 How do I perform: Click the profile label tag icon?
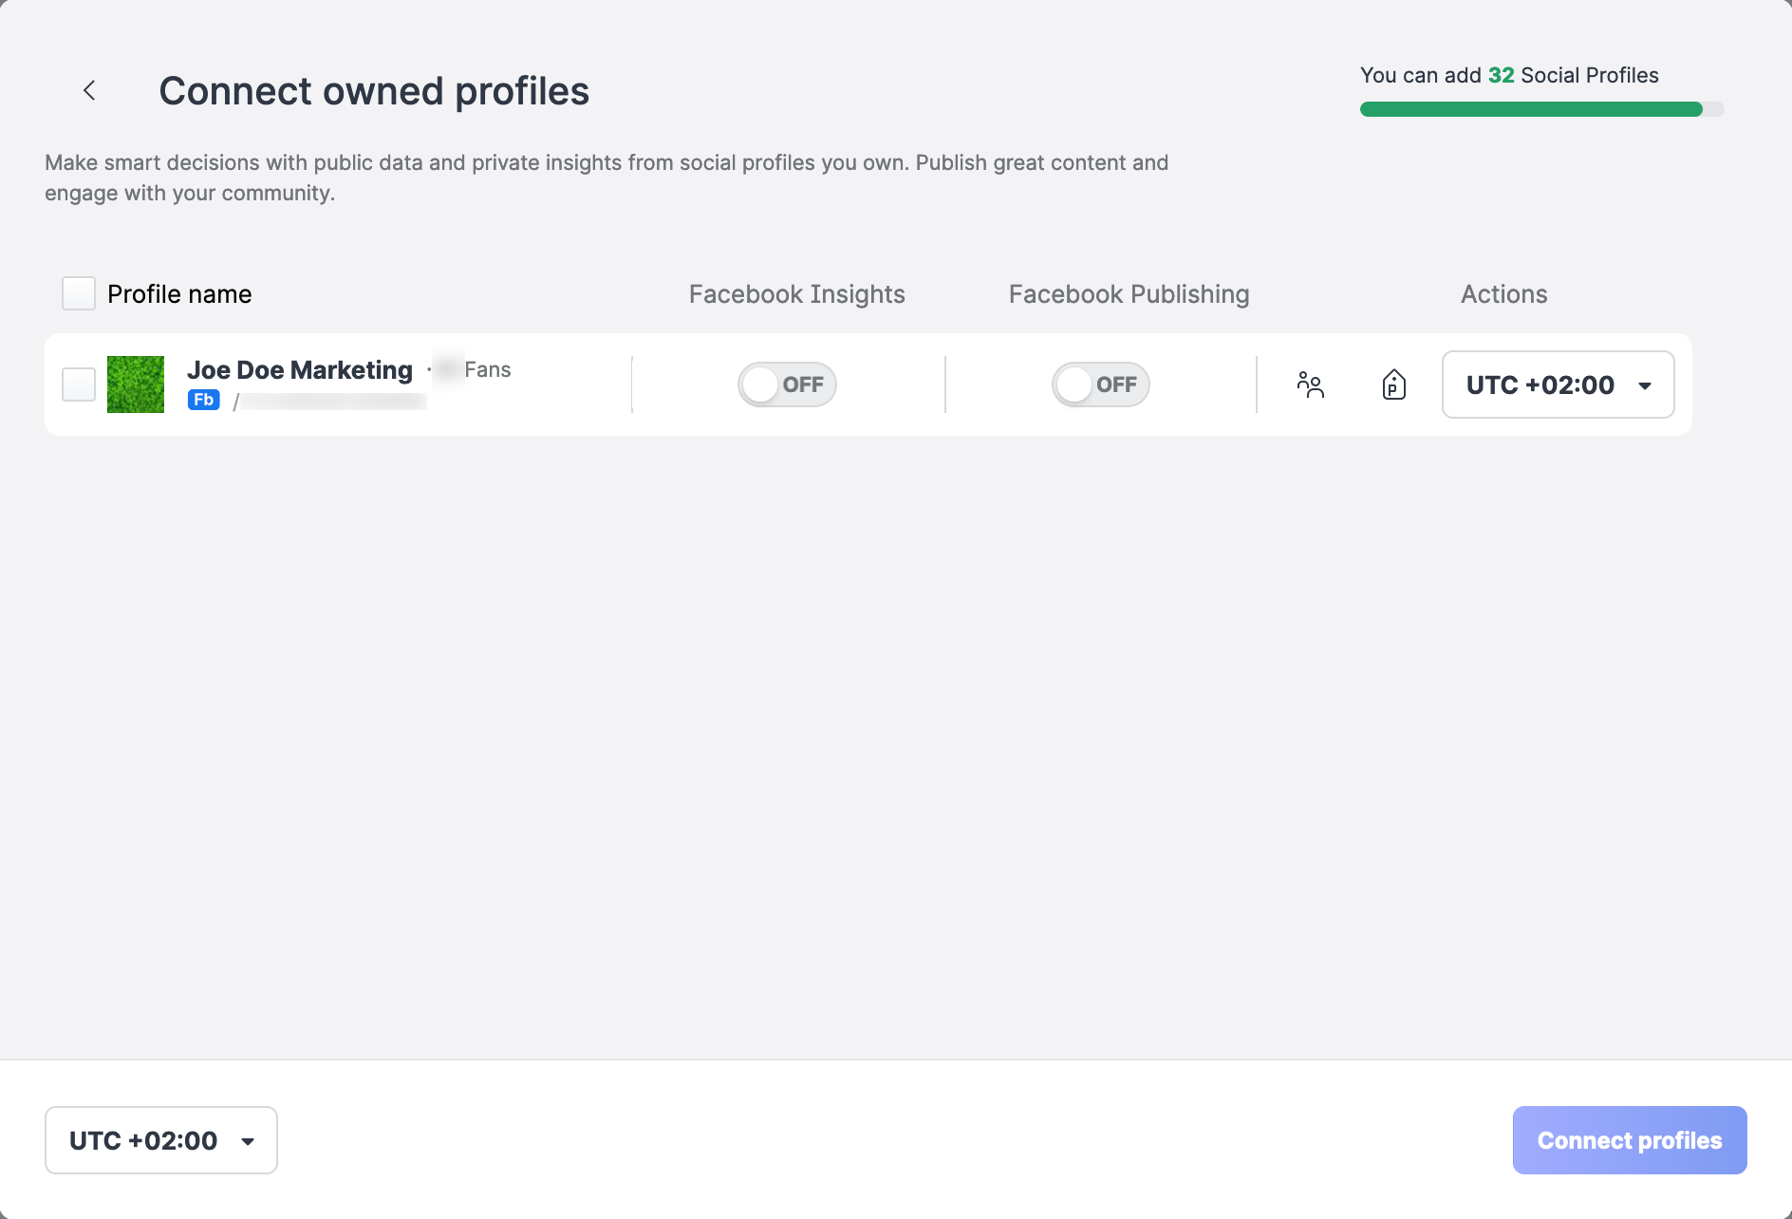tap(1393, 384)
